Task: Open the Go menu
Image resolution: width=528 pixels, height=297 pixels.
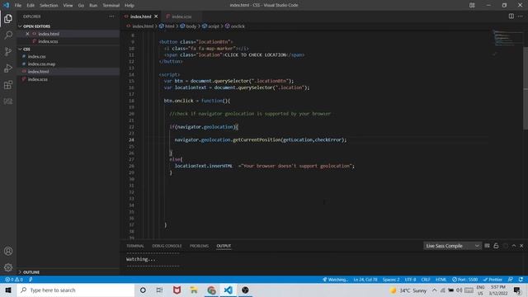Action: [81, 6]
